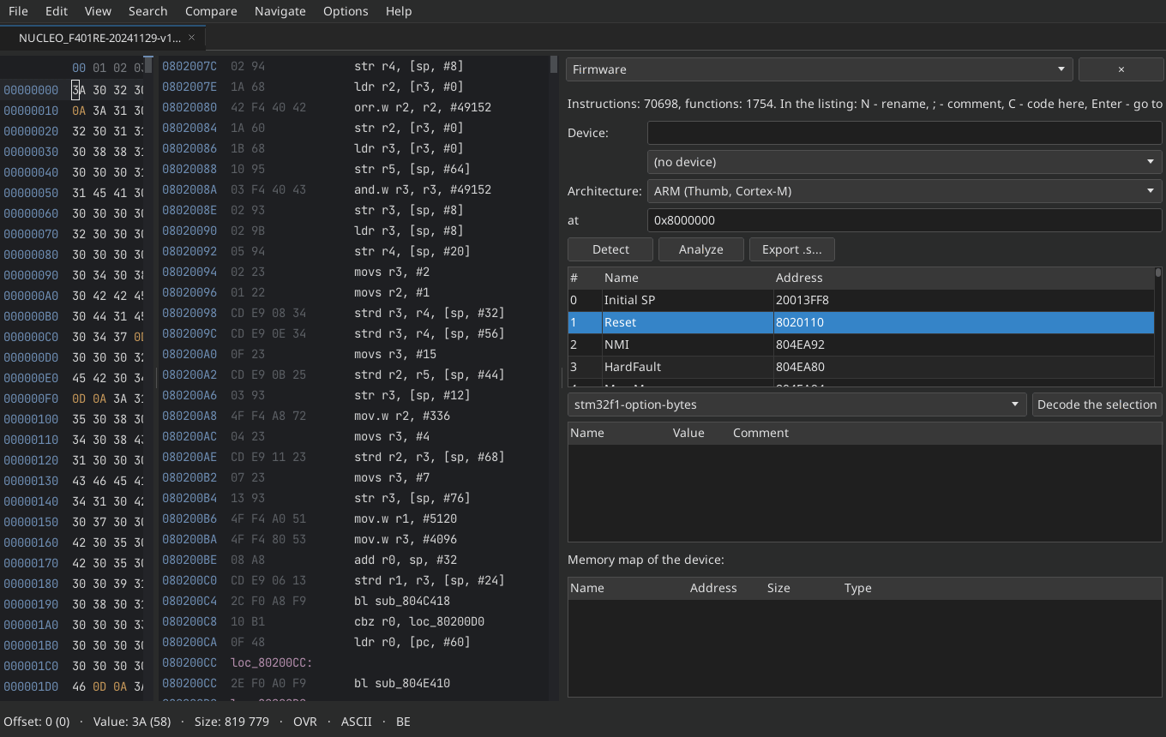
Task: Click the vector table Address column header
Action: coord(962,278)
